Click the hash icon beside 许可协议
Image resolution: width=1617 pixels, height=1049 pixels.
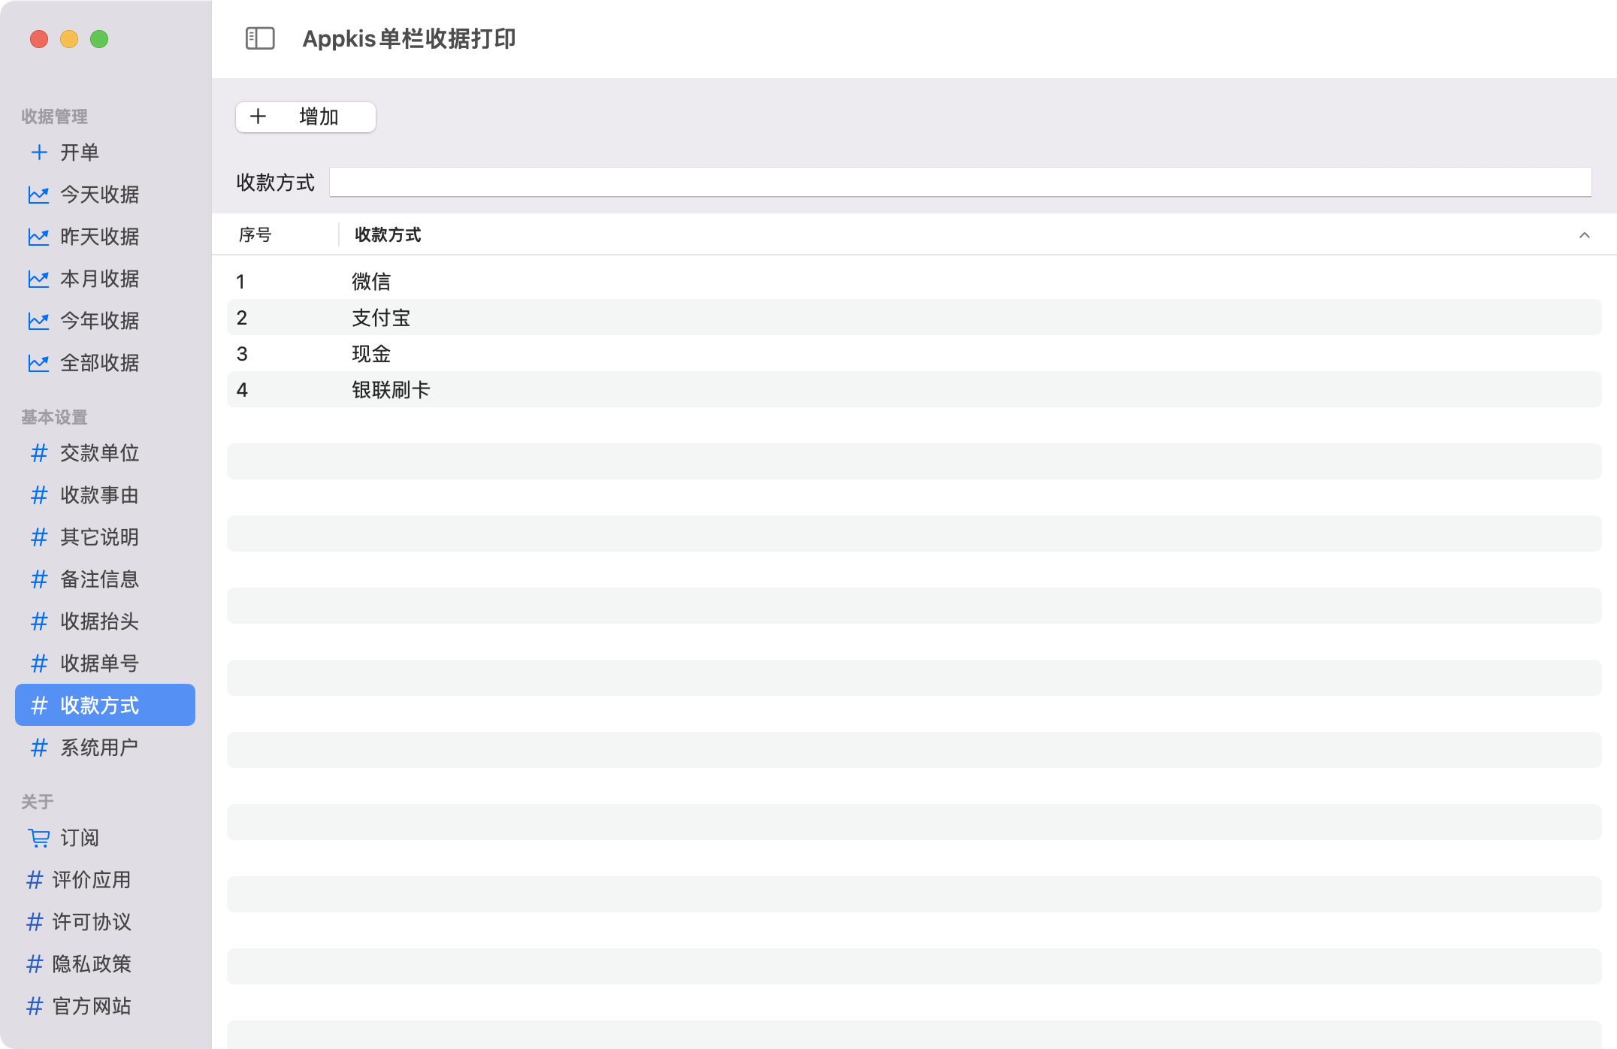coord(35,922)
